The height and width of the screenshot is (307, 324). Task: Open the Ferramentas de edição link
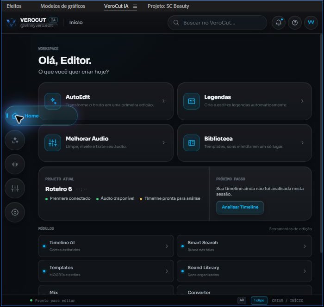tap(290, 229)
